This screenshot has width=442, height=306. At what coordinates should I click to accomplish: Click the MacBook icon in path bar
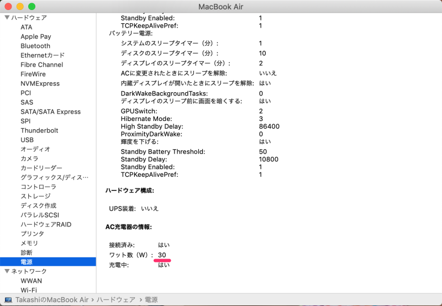click(x=8, y=299)
